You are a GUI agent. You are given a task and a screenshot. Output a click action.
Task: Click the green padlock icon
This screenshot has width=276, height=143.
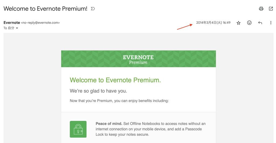coord(78,129)
